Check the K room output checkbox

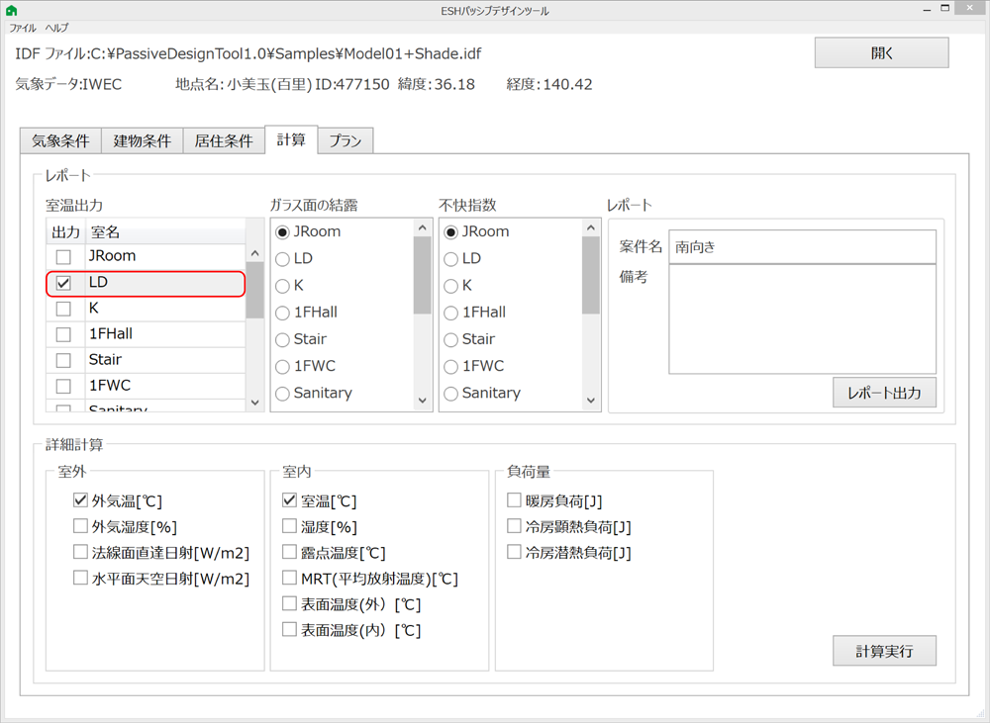click(63, 309)
